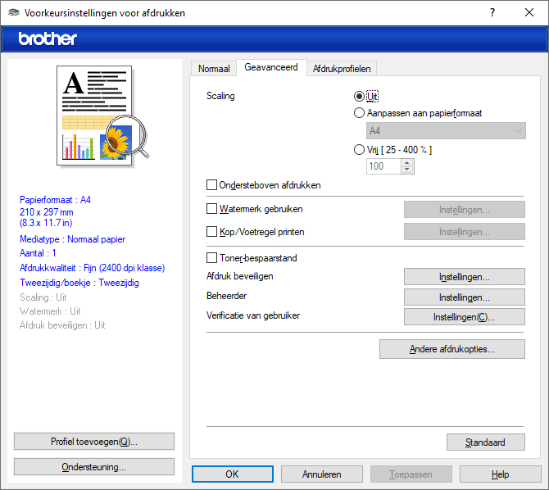Click the Brother logo in the header

tap(48, 39)
